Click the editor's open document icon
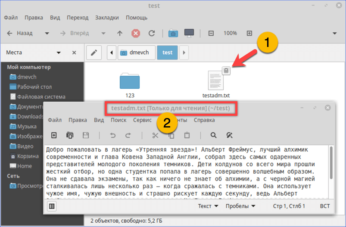The width and height of the screenshot is (346, 227). tap(70, 135)
